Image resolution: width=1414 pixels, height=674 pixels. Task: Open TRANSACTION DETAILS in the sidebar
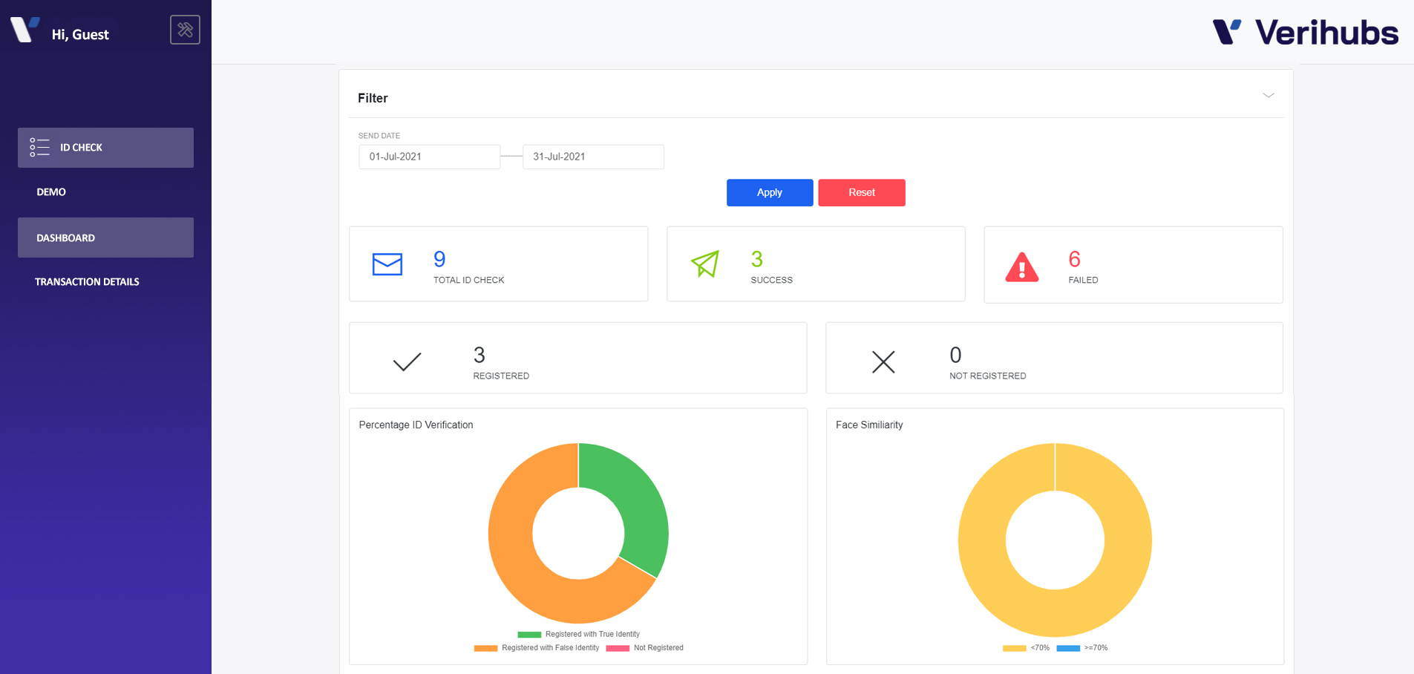87,282
